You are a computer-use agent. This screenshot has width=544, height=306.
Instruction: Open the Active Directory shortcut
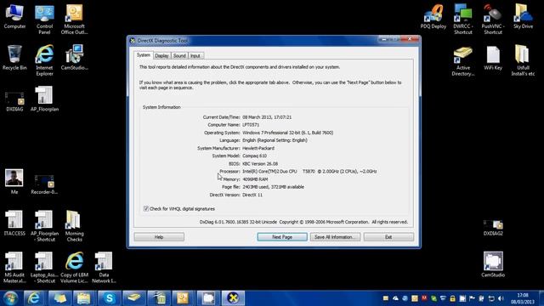pyautogui.click(x=463, y=61)
